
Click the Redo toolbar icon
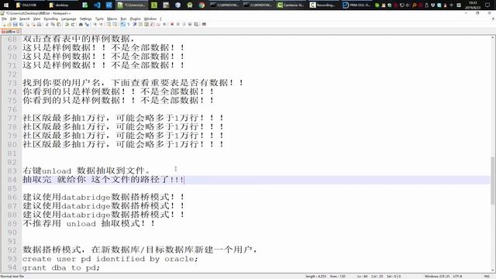[73, 24]
